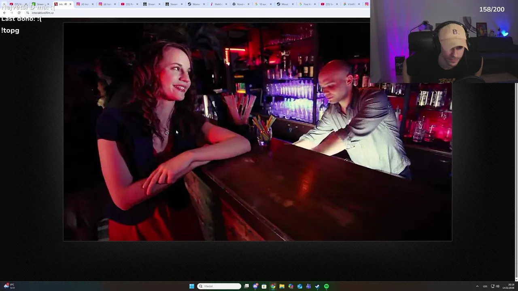The width and height of the screenshot is (518, 291).
Task: Open network settings tray icon
Action: point(493,286)
